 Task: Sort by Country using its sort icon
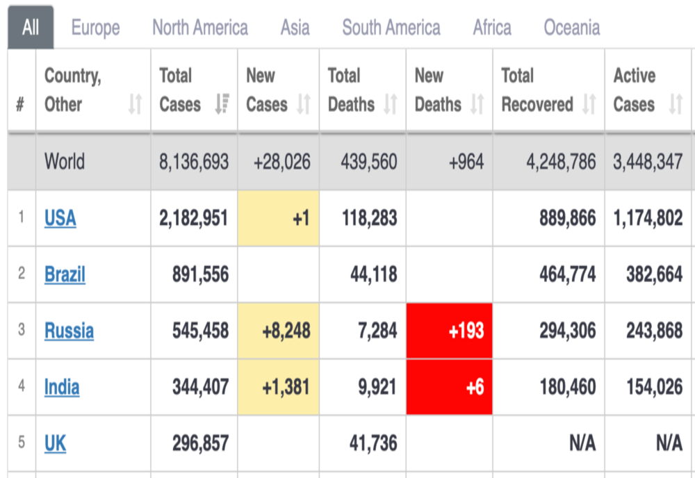135,105
